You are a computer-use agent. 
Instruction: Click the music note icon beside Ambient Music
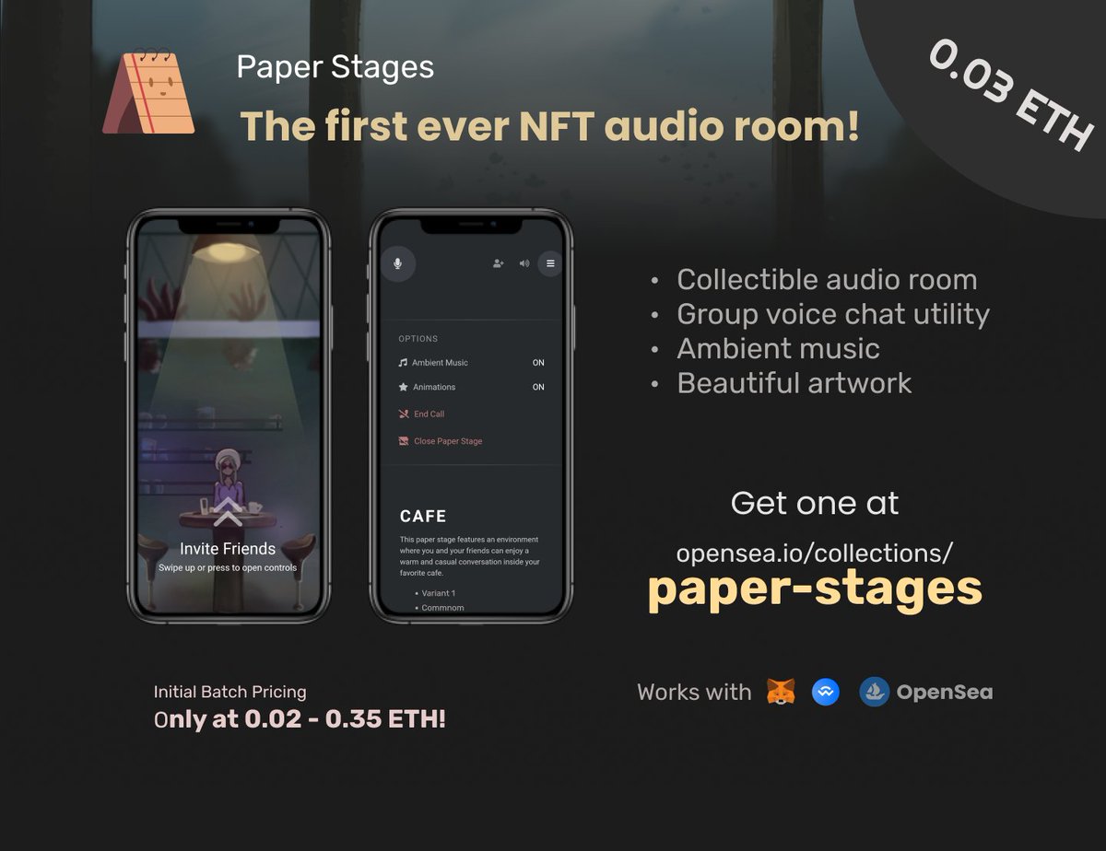click(x=403, y=363)
